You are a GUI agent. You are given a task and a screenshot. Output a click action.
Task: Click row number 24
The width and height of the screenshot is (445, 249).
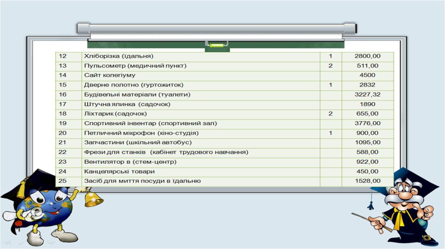pyautogui.click(x=63, y=171)
